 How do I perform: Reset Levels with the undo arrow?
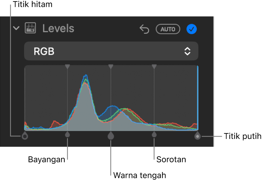(x=144, y=29)
